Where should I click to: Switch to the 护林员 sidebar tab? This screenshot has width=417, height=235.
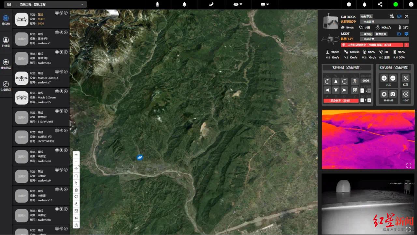point(6,42)
